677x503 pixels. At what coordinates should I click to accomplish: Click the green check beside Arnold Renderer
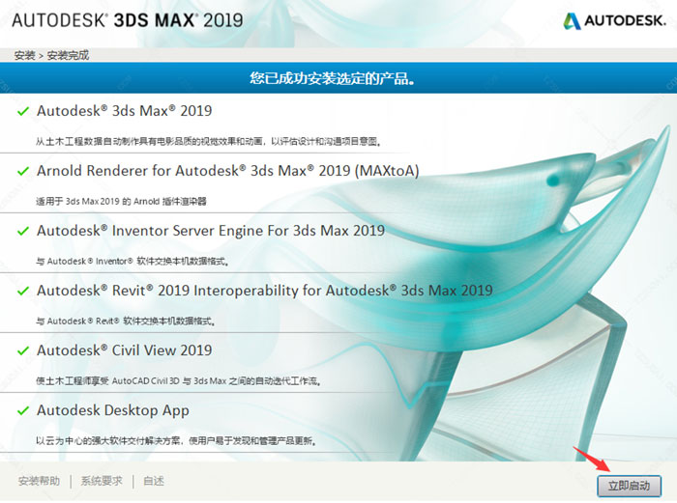(x=23, y=171)
